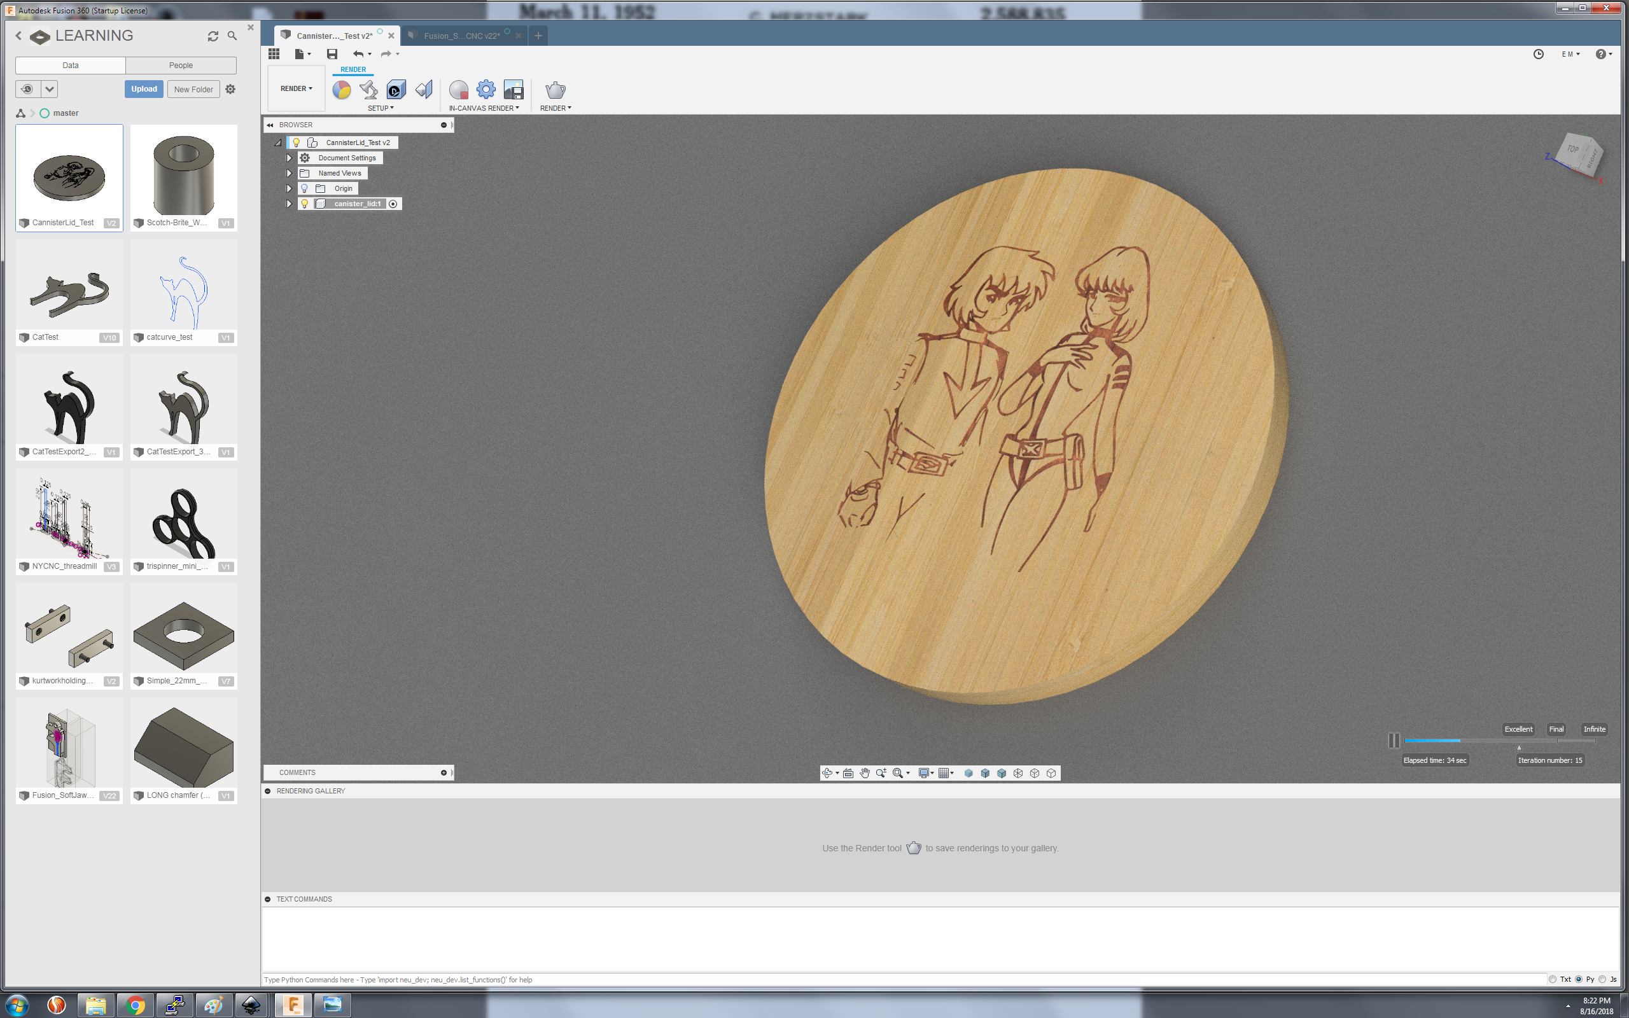Add a new design tab
The height and width of the screenshot is (1018, 1629).
538,36
